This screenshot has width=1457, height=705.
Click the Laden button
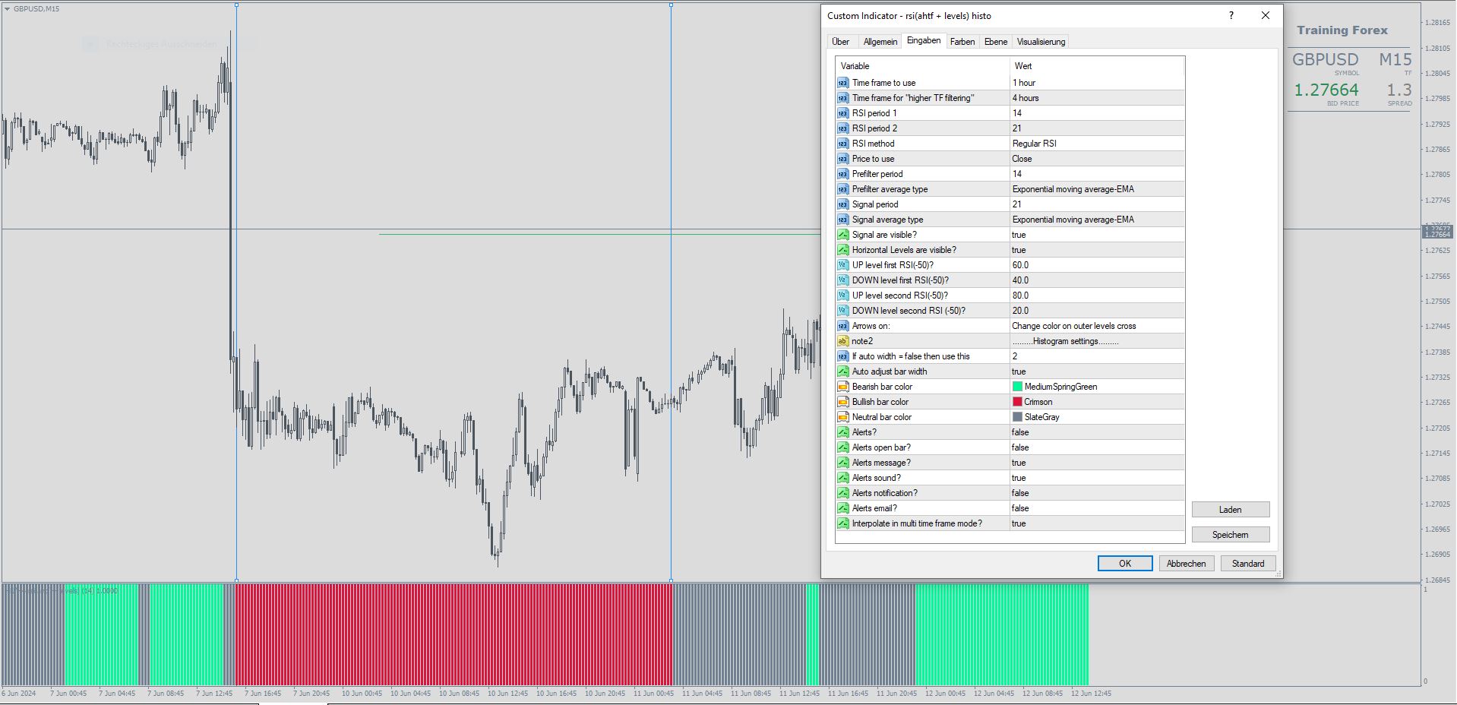pos(1231,510)
